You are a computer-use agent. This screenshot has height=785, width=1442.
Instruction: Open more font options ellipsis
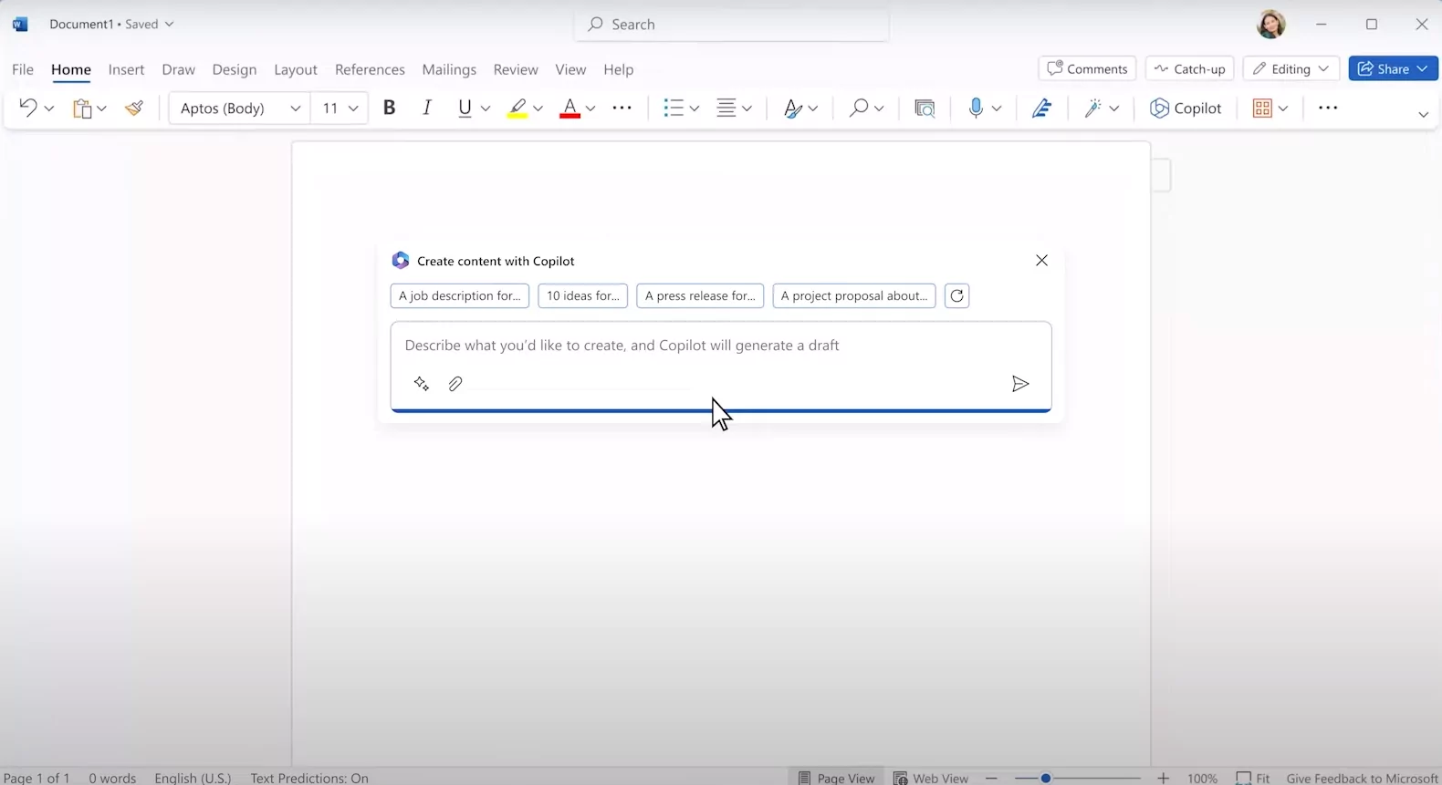[622, 108]
